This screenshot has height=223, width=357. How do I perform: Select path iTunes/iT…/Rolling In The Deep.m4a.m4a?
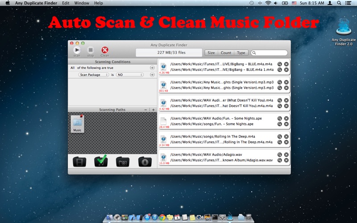point(221,142)
